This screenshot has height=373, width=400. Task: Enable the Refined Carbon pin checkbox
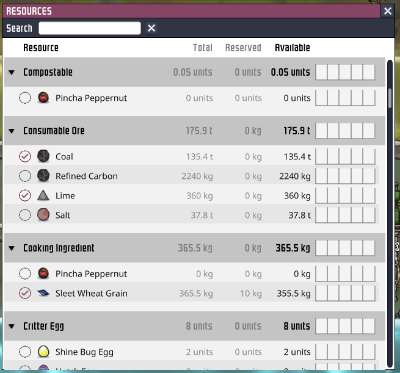(x=25, y=176)
